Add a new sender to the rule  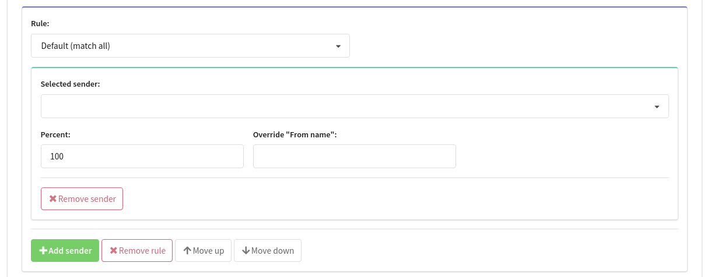pyautogui.click(x=65, y=251)
